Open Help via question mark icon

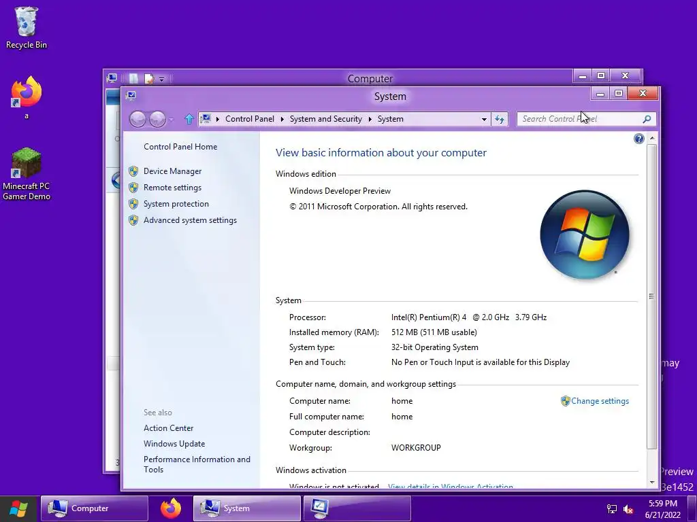tap(638, 139)
